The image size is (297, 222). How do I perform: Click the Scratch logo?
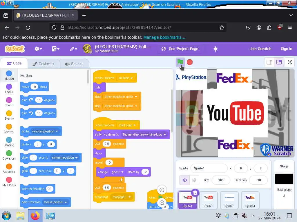pos(15,49)
